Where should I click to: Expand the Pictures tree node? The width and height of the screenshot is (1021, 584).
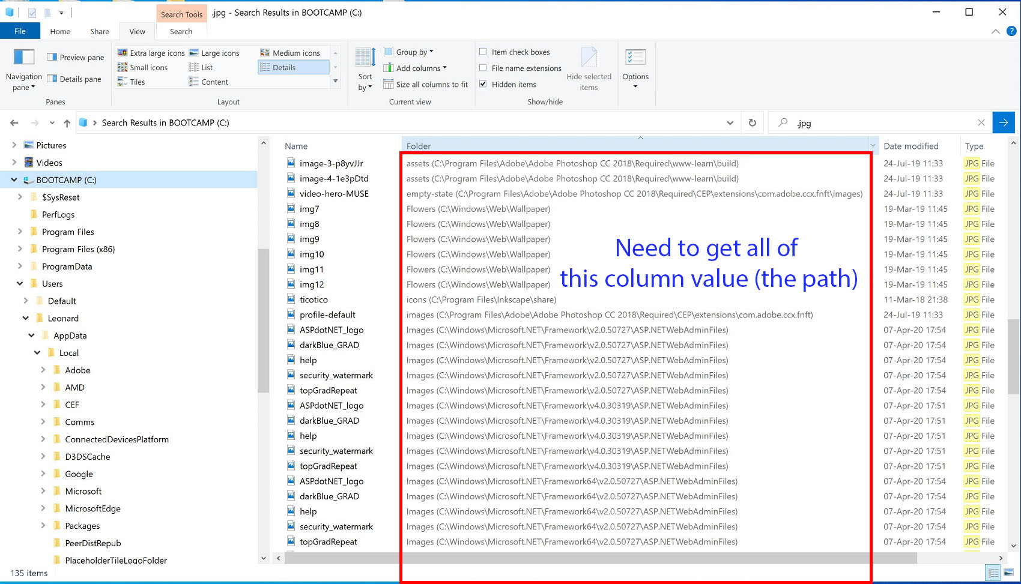pos(14,145)
